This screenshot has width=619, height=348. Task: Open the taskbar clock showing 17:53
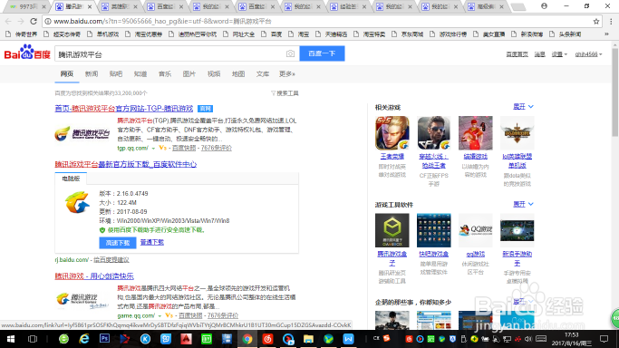pyautogui.click(x=572, y=339)
